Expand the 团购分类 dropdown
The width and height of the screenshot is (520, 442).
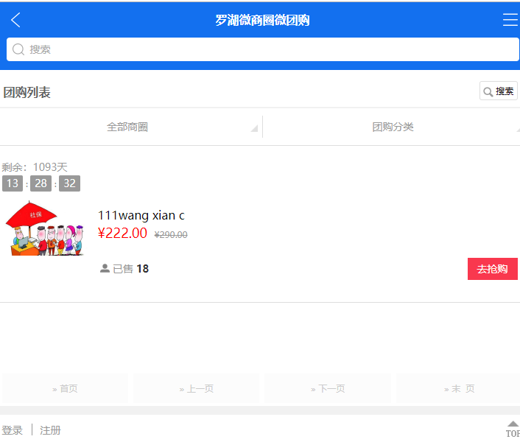[x=393, y=127]
